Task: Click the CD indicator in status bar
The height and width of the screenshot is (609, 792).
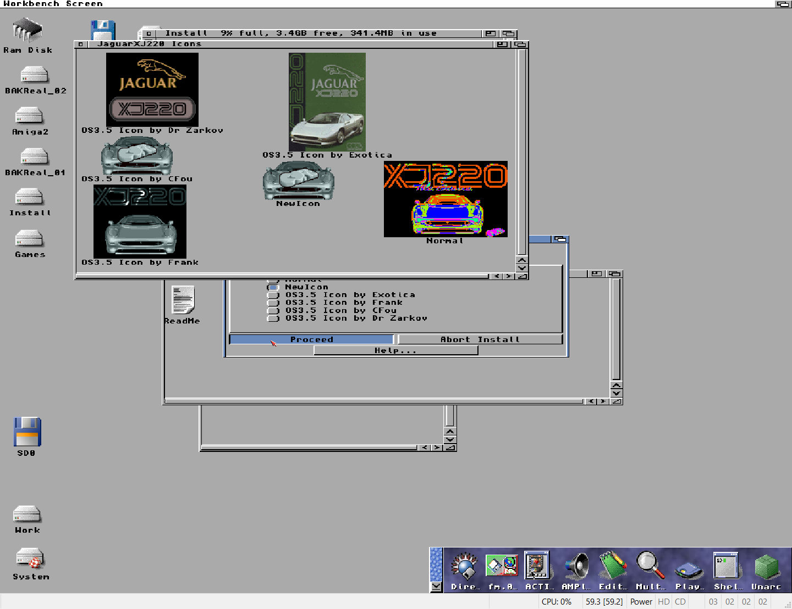Action: coord(680,601)
